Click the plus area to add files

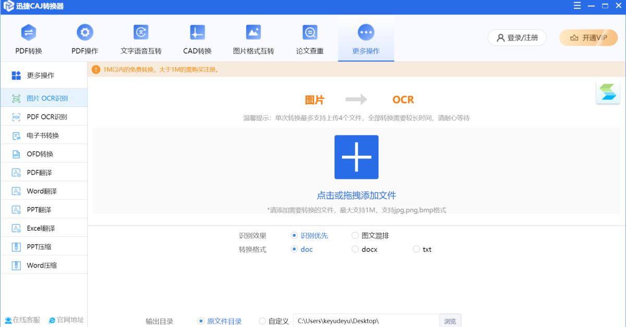click(356, 157)
